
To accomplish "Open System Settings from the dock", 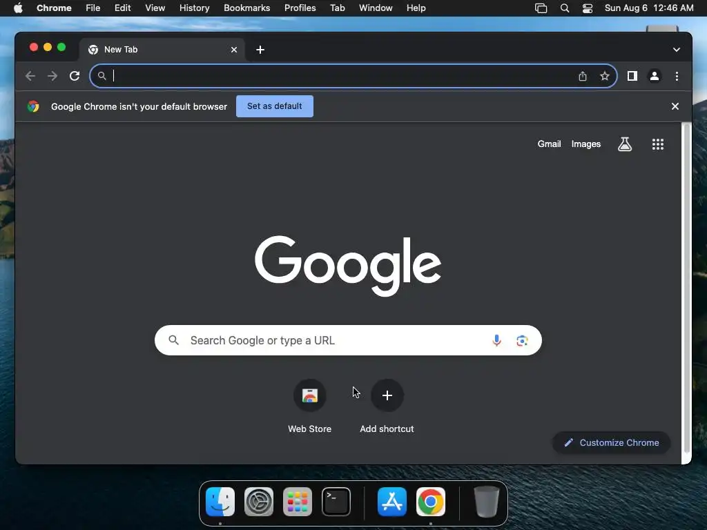I will pyautogui.click(x=259, y=502).
